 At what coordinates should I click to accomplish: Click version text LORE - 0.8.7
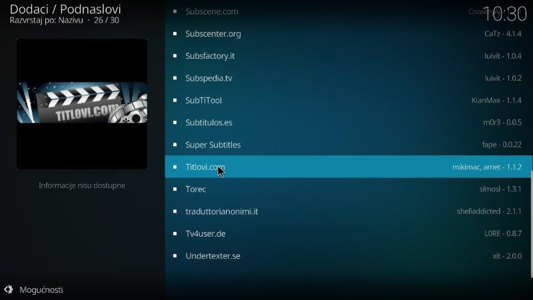(x=503, y=234)
